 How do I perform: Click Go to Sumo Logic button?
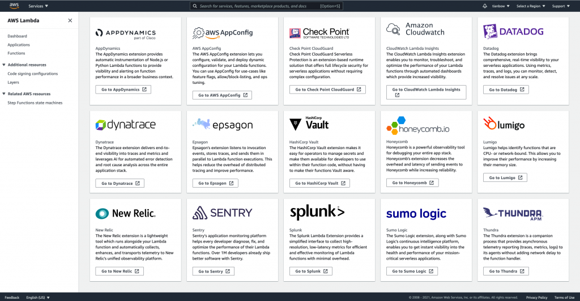pyautogui.click(x=412, y=272)
